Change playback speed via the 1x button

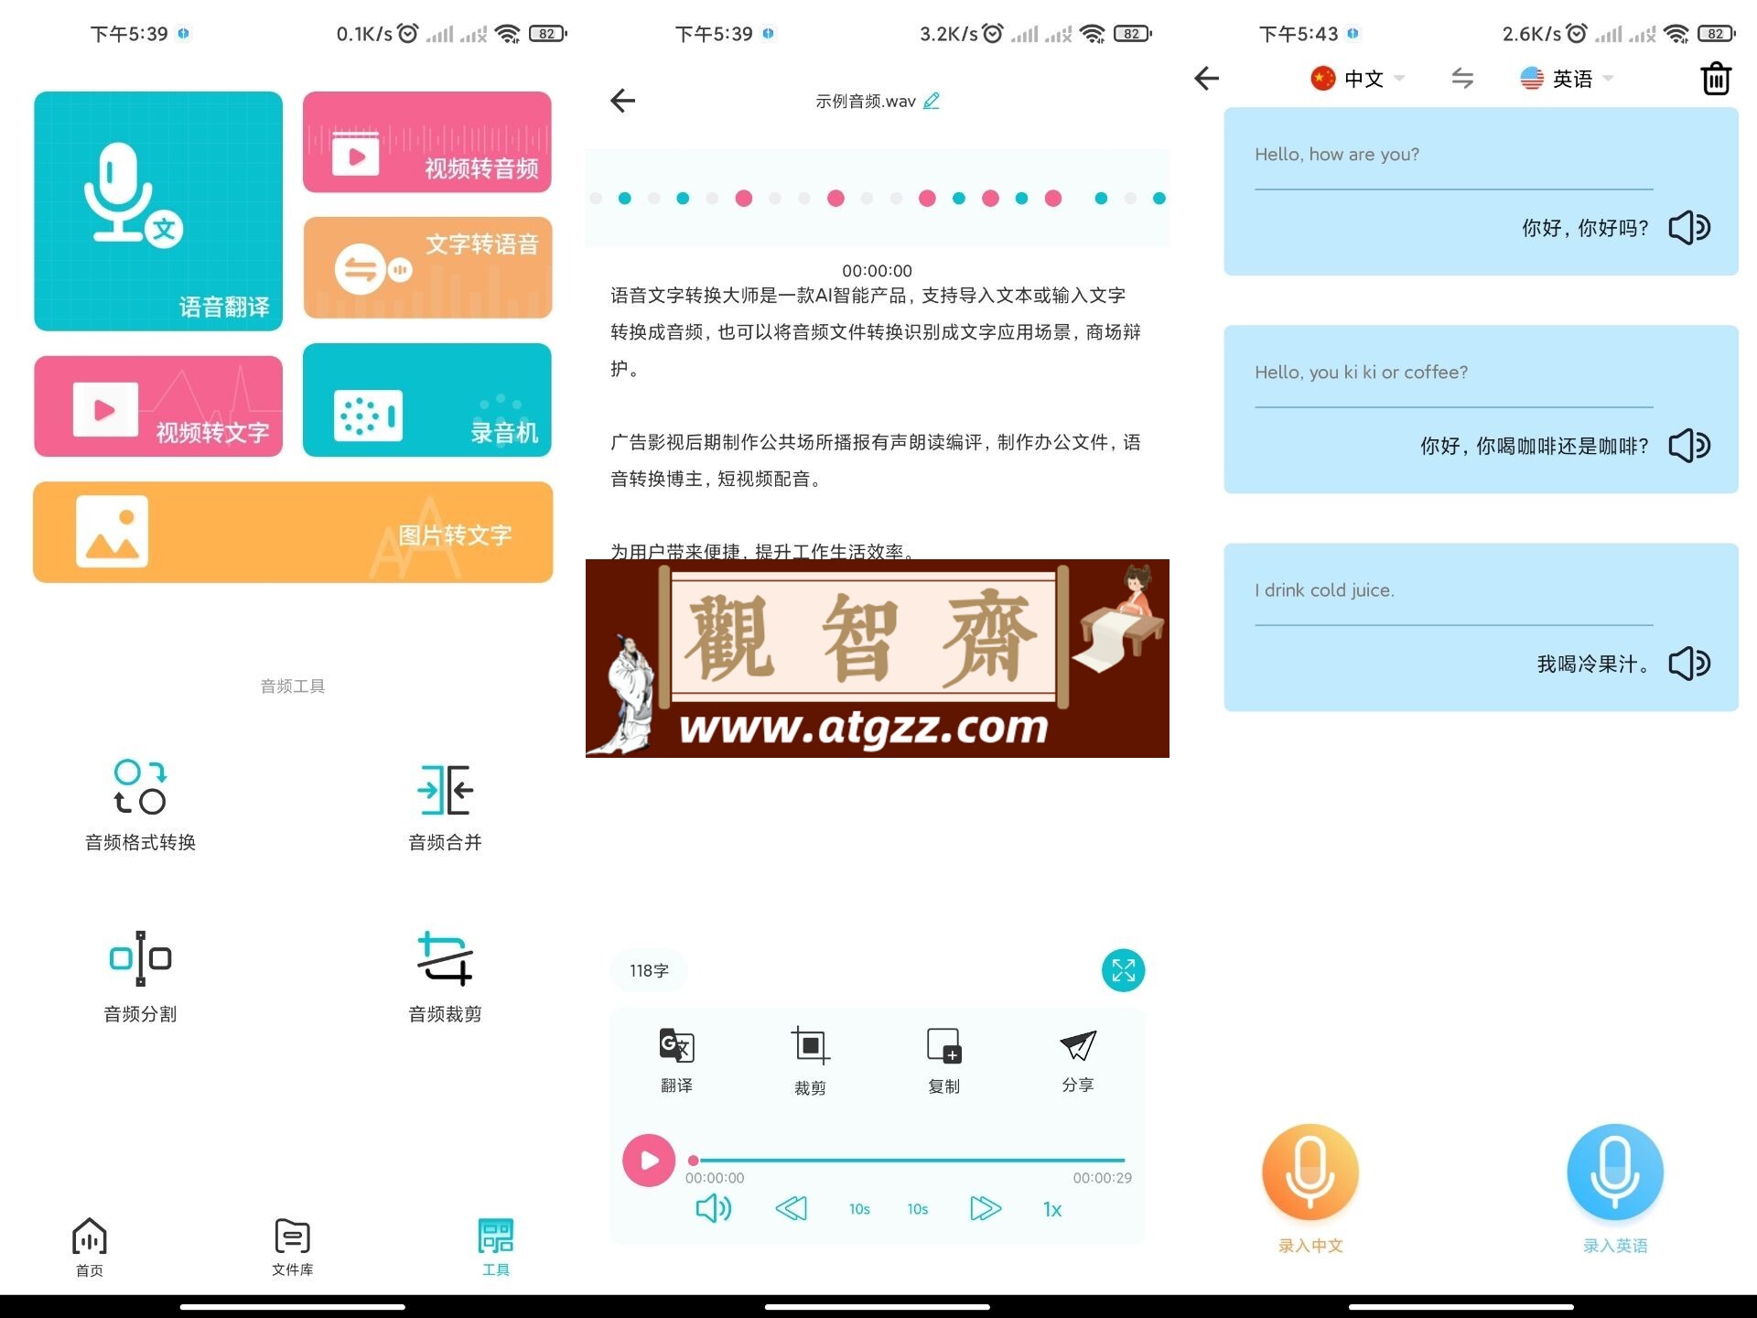pyautogui.click(x=1052, y=1210)
